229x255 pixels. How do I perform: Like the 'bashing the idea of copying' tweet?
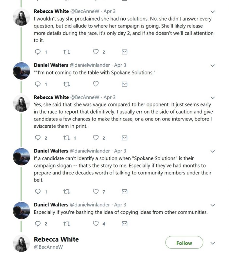point(96,224)
